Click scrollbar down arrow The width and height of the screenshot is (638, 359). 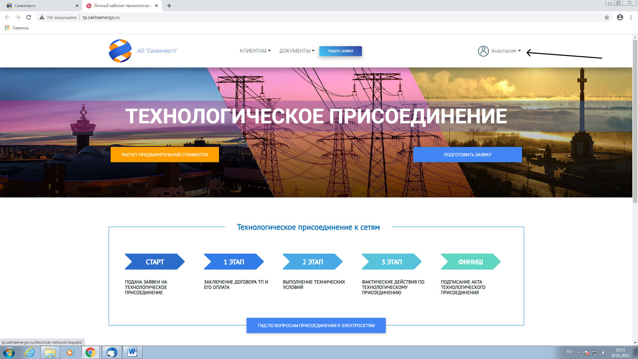pyautogui.click(x=635, y=342)
